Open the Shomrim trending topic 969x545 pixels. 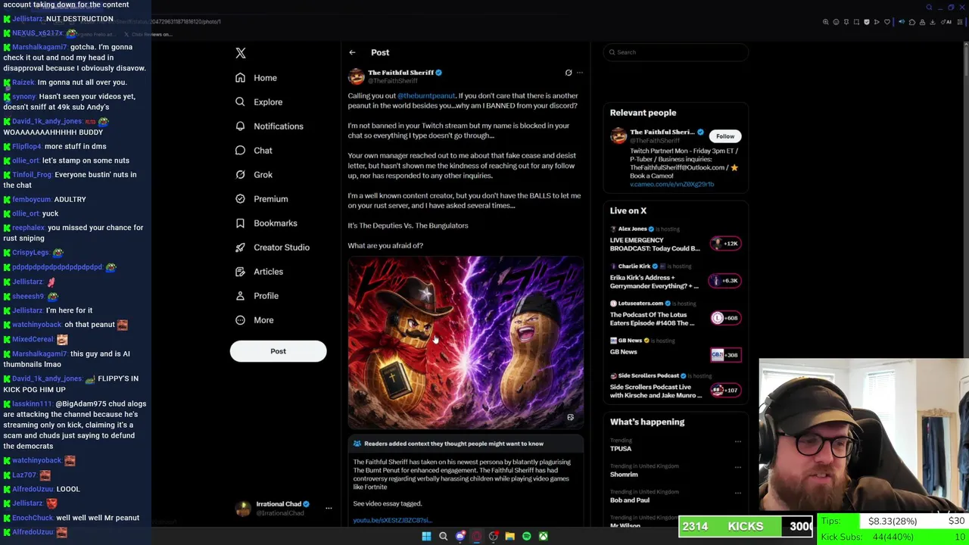point(624,475)
